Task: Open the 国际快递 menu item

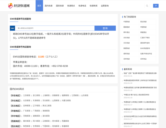Action: coord(60,6)
